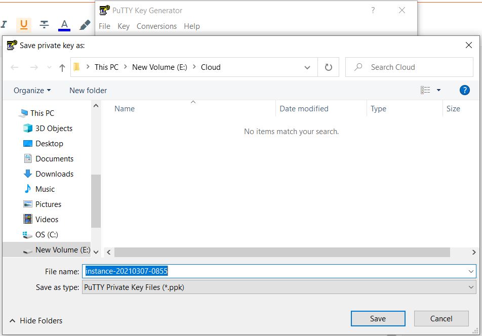The height and width of the screenshot is (336, 482).
Task: Refresh the Cloud folder view
Action: [x=329, y=67]
